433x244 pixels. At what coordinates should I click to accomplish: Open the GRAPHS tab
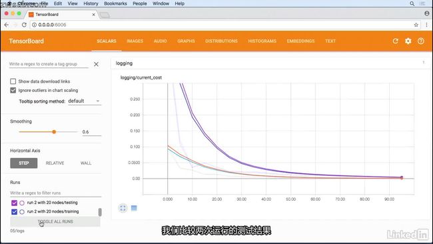point(186,41)
